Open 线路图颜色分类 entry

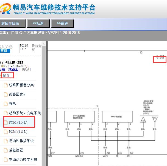21,85
